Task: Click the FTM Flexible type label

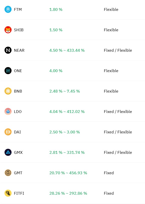Action: point(111,10)
